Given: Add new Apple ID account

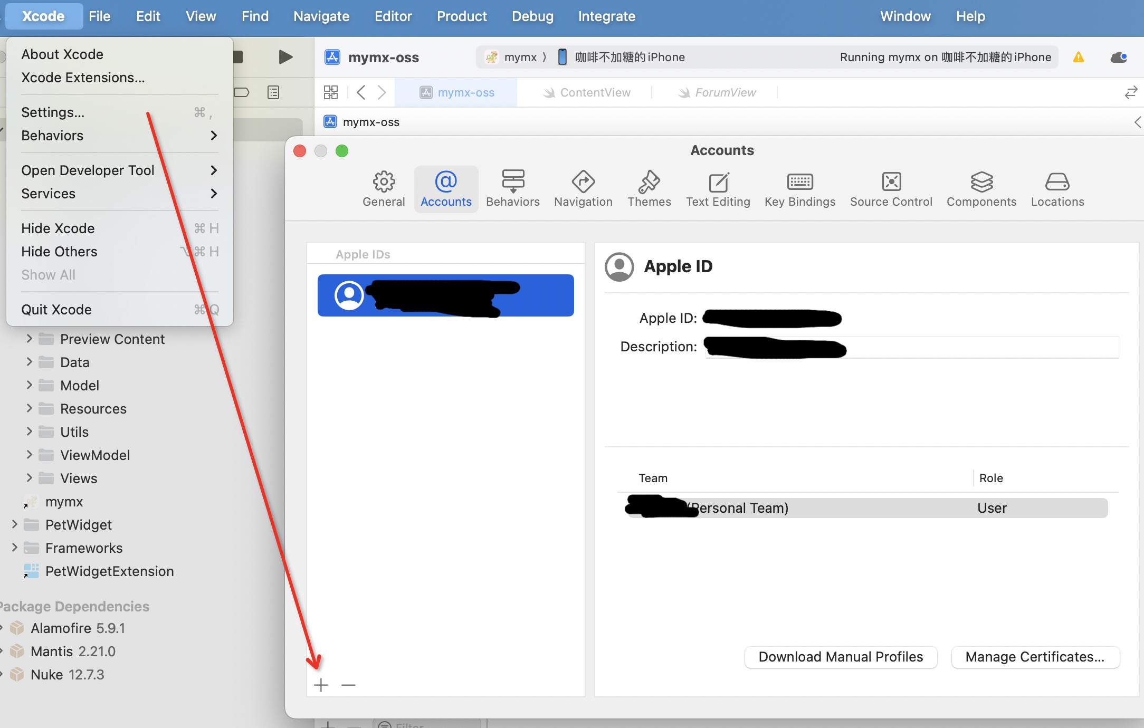Looking at the screenshot, I should click(x=320, y=685).
